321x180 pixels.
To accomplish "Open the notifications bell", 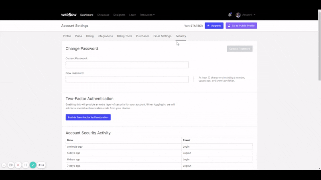I will (x=230, y=15).
